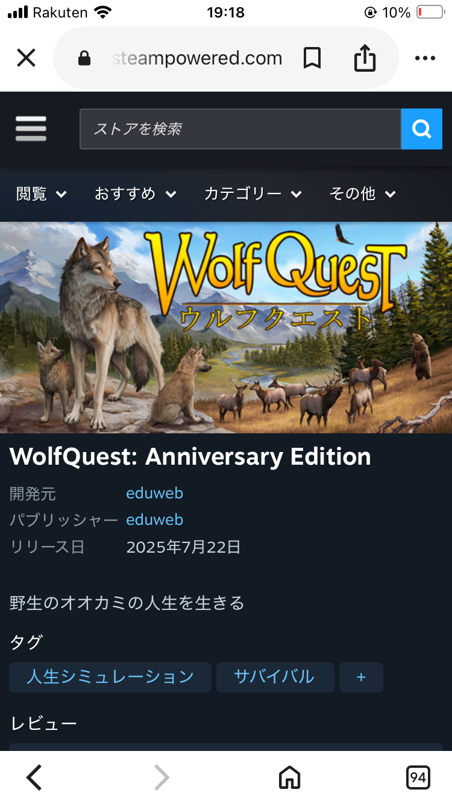
Task: Expand the カテゴリー dropdown menu
Action: (253, 193)
